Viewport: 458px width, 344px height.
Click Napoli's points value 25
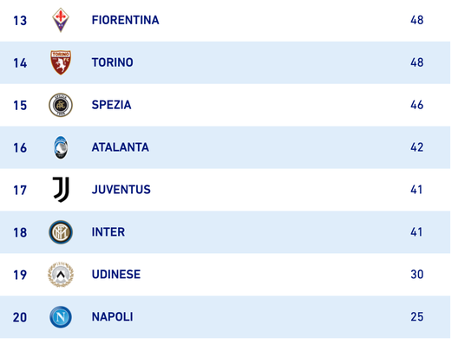[417, 317]
